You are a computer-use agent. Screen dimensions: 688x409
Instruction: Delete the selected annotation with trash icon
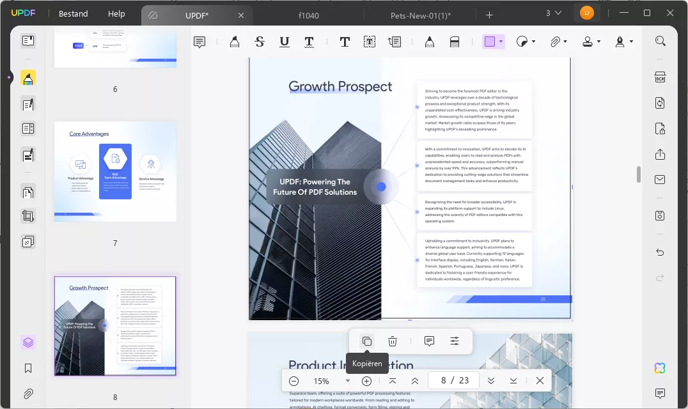pos(393,341)
